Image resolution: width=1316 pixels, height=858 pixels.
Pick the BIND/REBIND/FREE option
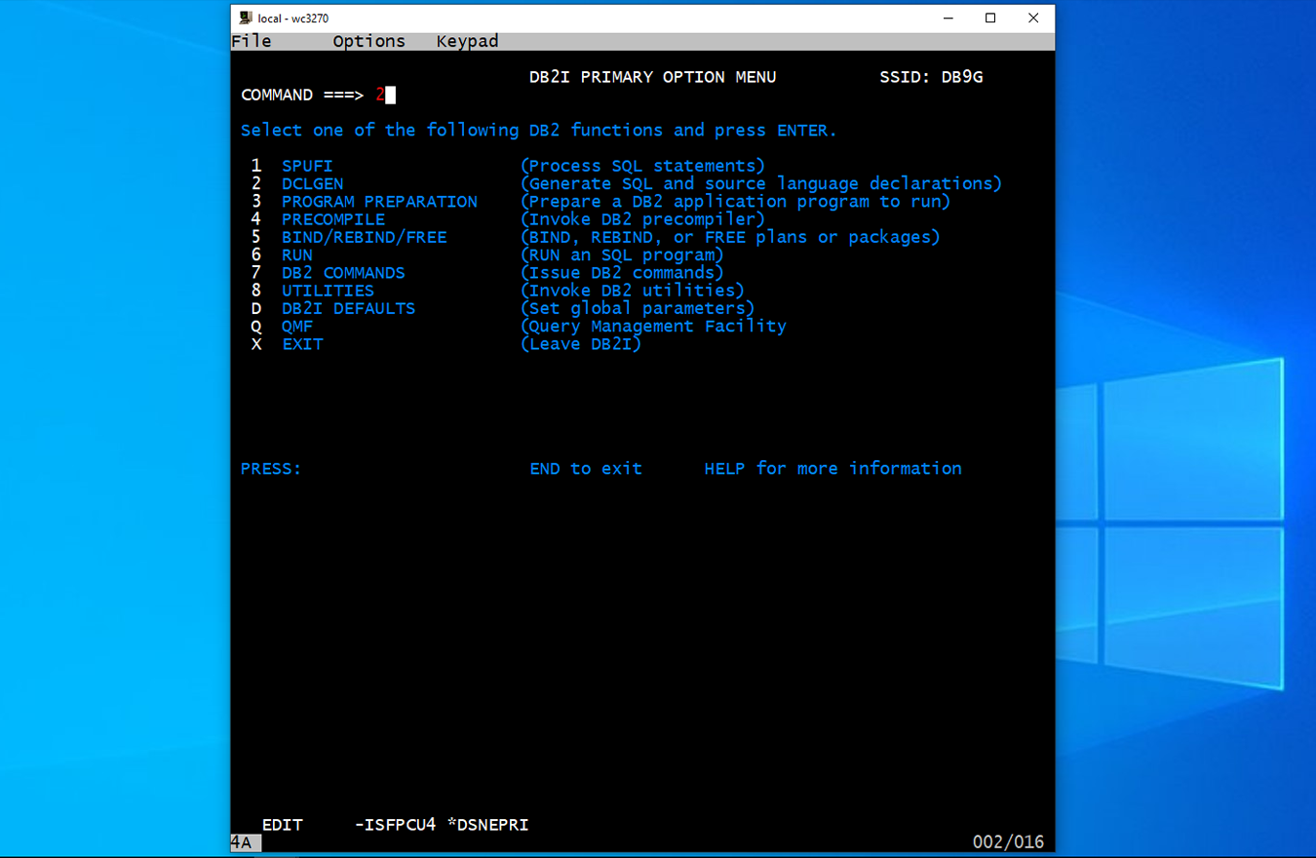click(x=364, y=237)
